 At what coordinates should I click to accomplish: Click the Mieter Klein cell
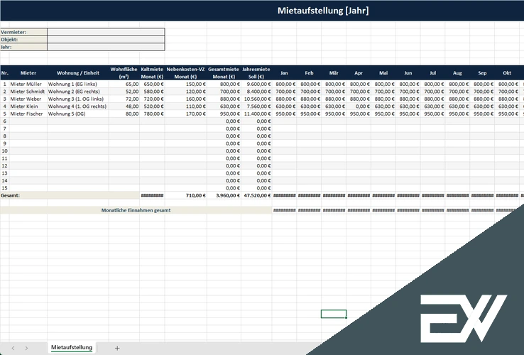[28, 106]
